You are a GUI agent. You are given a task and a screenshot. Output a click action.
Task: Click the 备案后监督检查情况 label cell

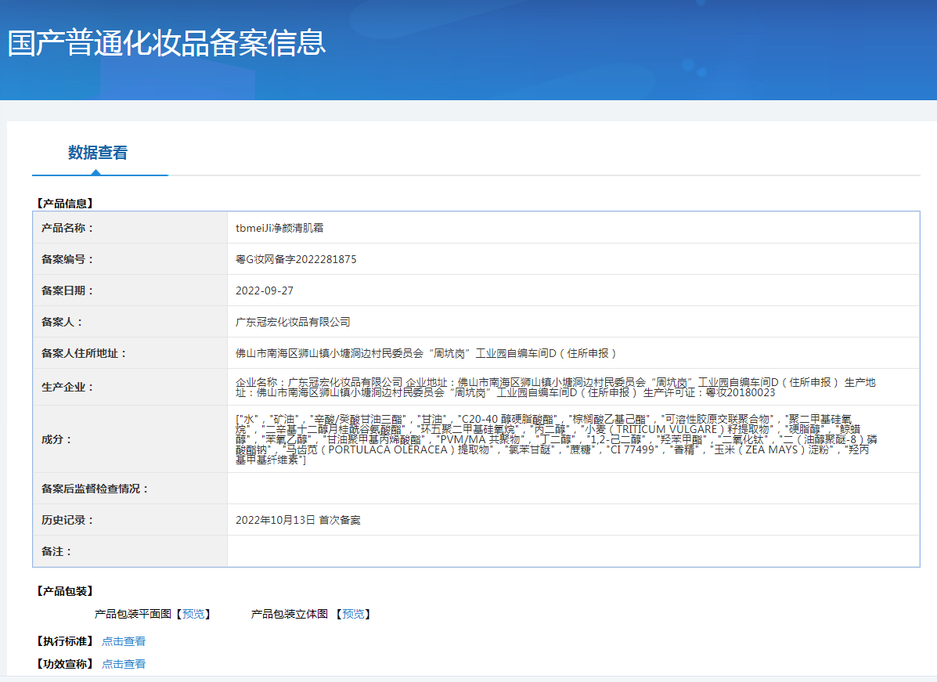[95, 489]
